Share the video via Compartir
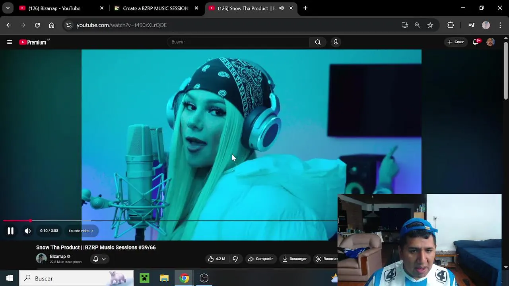This screenshot has height=286, width=509. pos(260,259)
